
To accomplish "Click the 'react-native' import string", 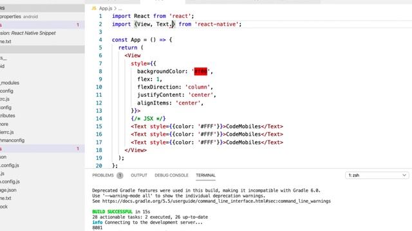I will [x=216, y=24].
